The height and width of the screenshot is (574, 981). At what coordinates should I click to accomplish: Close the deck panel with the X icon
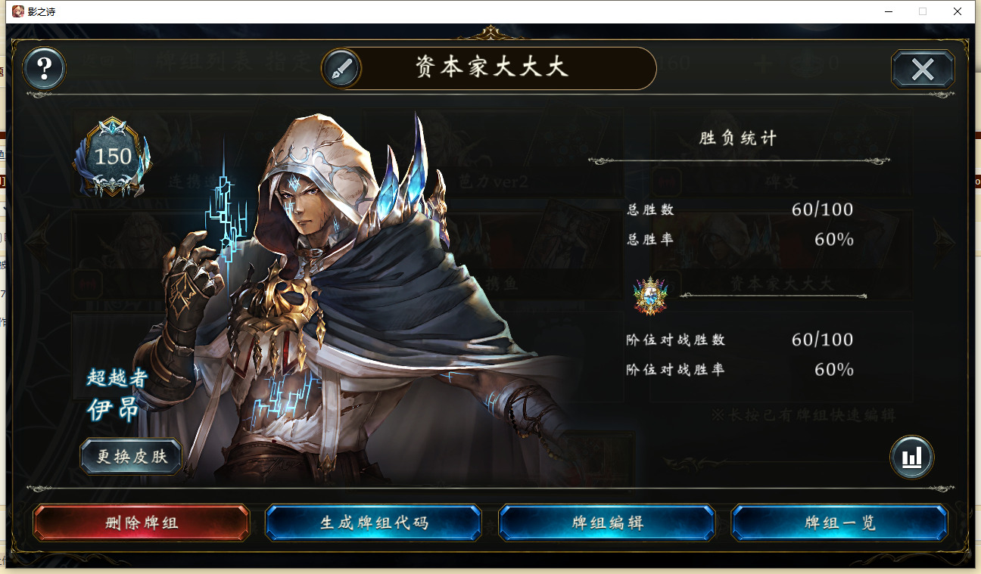point(923,70)
